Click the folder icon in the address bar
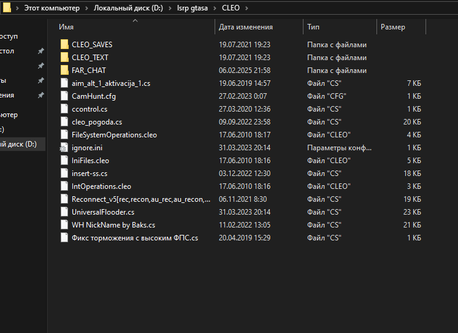 tap(7, 9)
